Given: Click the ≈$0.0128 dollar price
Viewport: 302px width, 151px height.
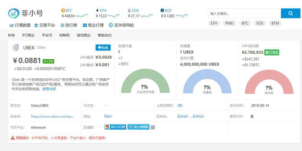Looking at the screenshot, I should point(23,68).
